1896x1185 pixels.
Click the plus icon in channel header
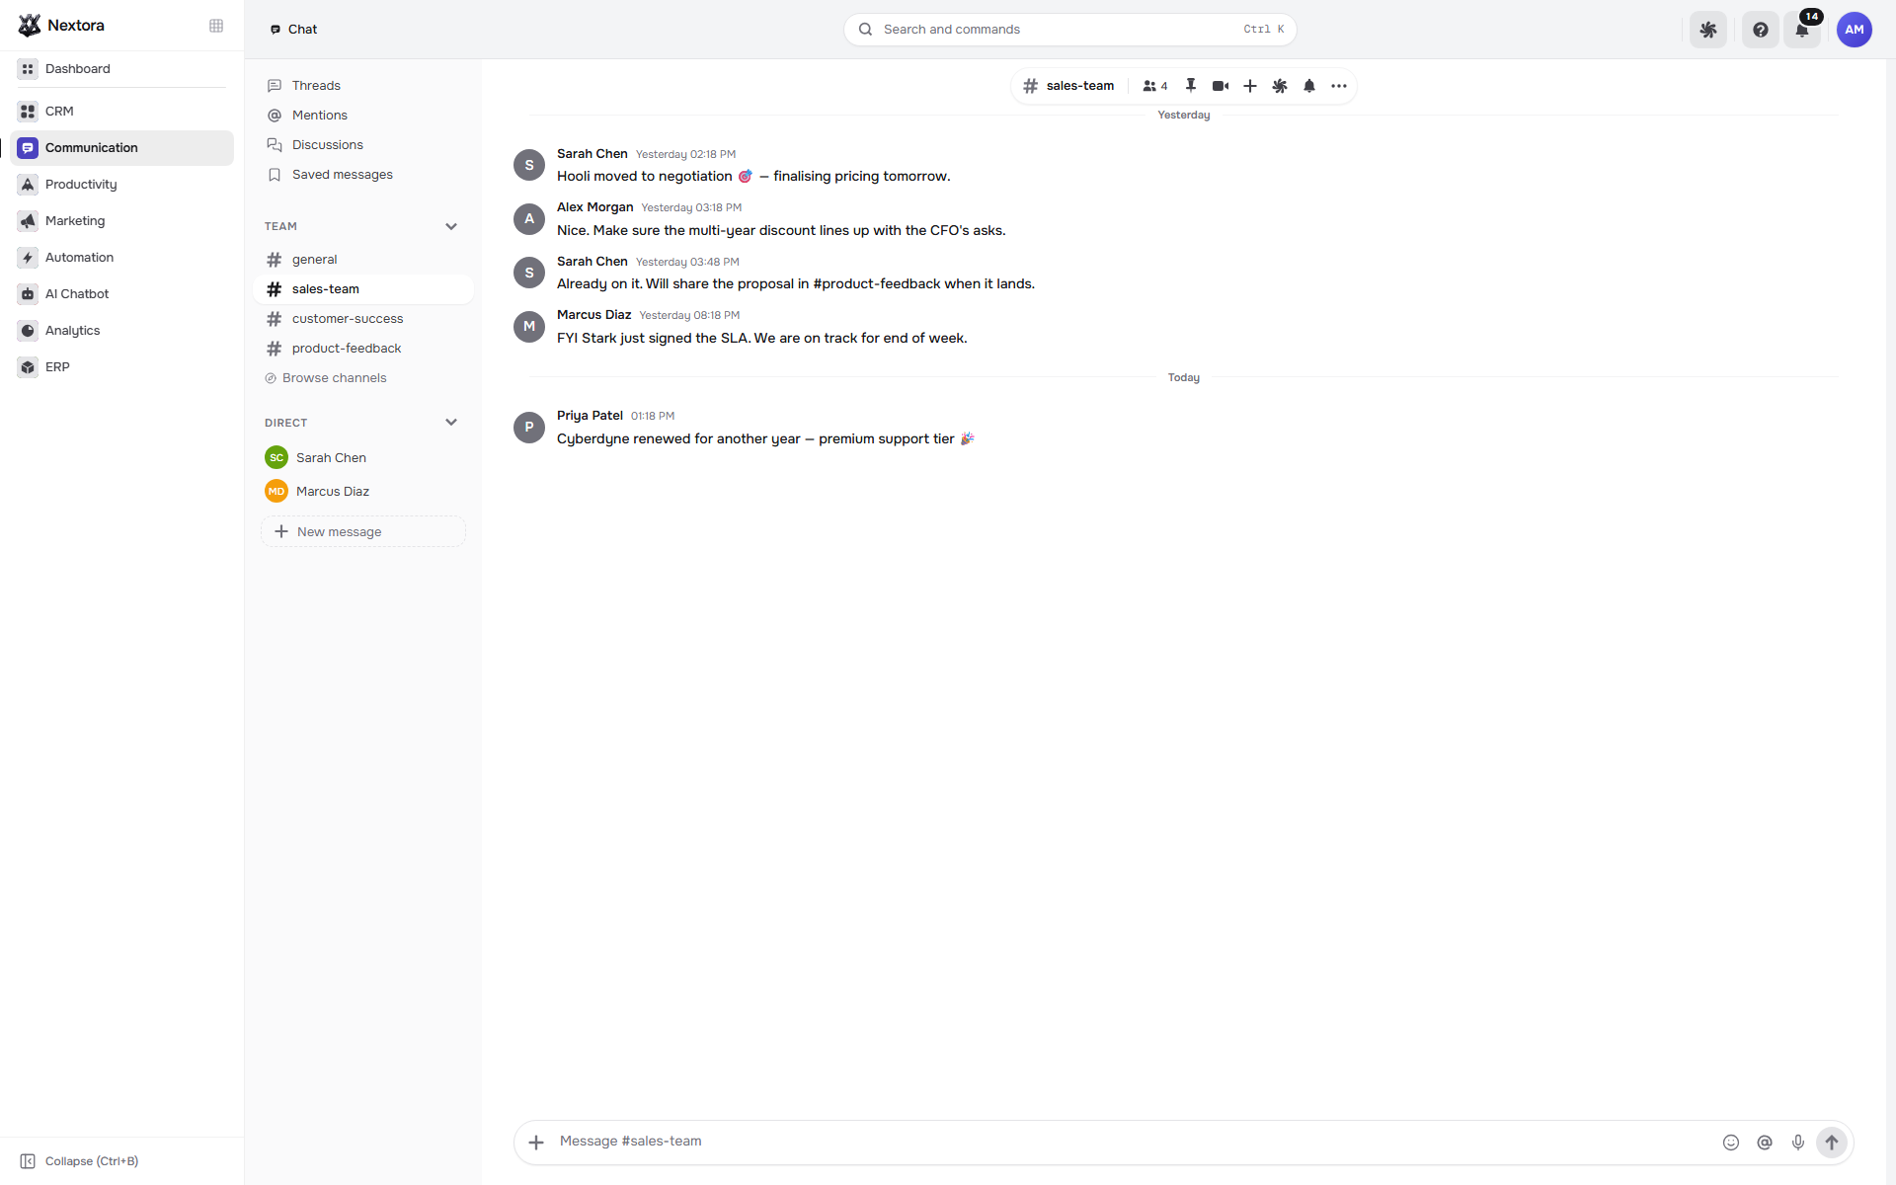click(1250, 86)
